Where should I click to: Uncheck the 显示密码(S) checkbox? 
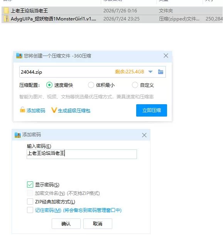30,185
